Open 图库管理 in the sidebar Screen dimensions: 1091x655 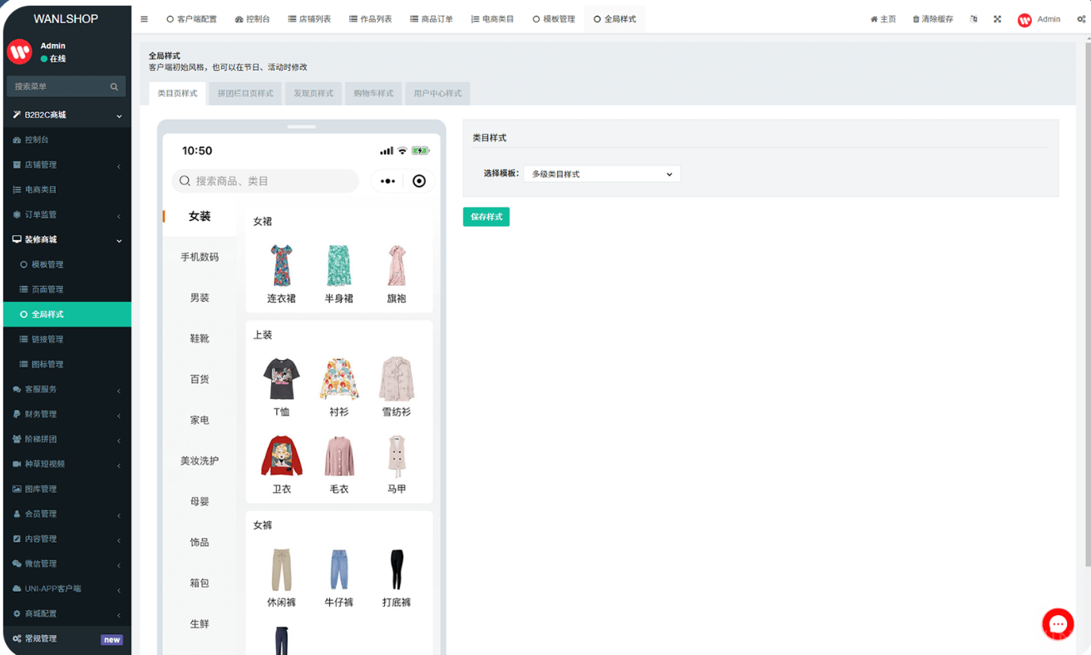pyautogui.click(x=66, y=489)
